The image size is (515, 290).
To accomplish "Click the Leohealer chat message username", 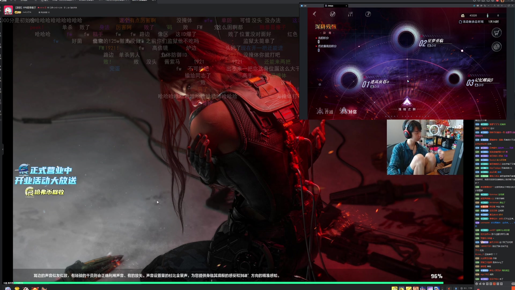I will click(x=485, y=223).
